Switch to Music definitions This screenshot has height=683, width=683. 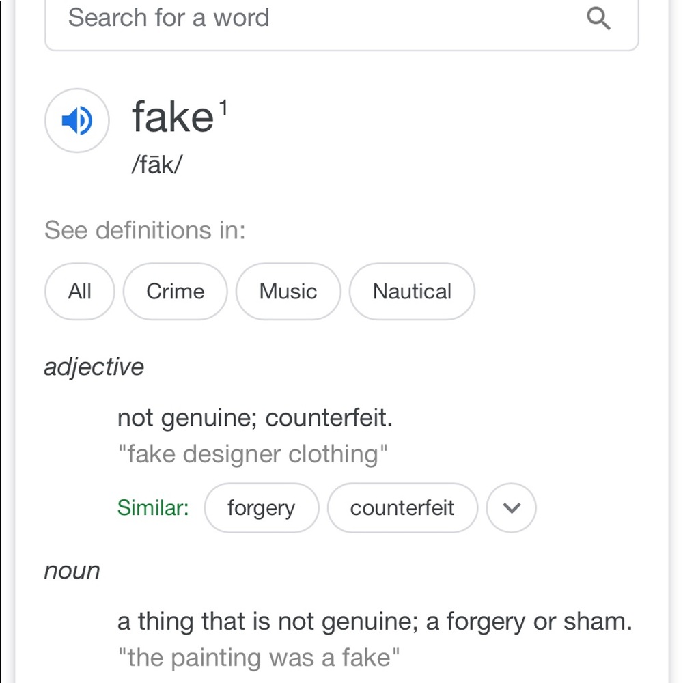(x=288, y=292)
